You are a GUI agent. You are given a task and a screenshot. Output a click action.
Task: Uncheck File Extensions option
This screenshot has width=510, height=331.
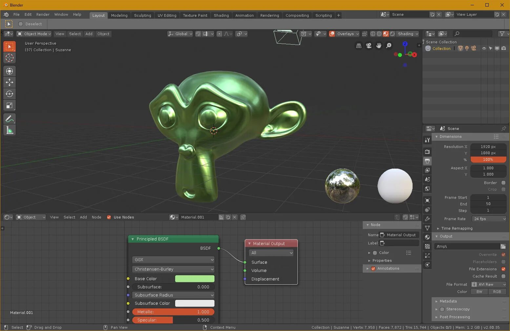[503, 269]
